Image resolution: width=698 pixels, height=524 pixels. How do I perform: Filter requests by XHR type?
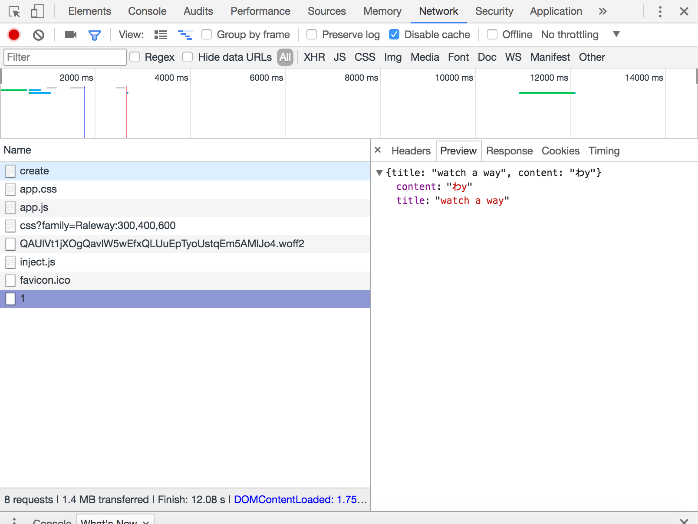[314, 57]
